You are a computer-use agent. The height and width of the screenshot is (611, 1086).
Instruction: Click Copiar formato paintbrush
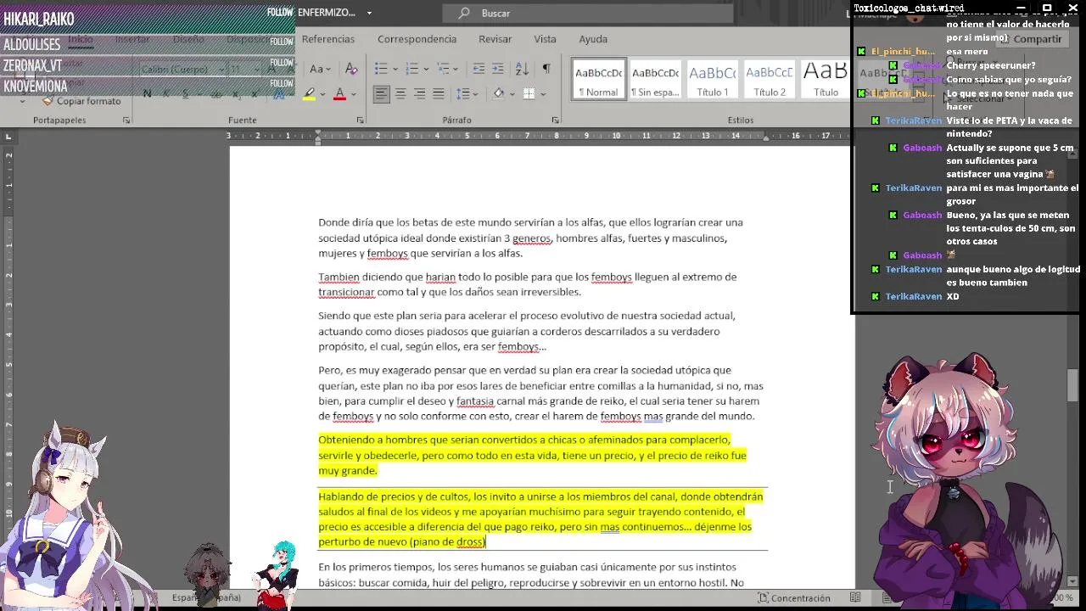pyautogui.click(x=81, y=101)
